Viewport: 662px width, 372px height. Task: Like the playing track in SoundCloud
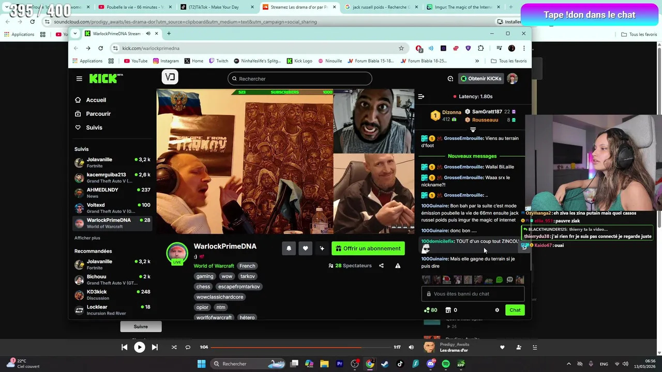pyautogui.click(x=502, y=347)
